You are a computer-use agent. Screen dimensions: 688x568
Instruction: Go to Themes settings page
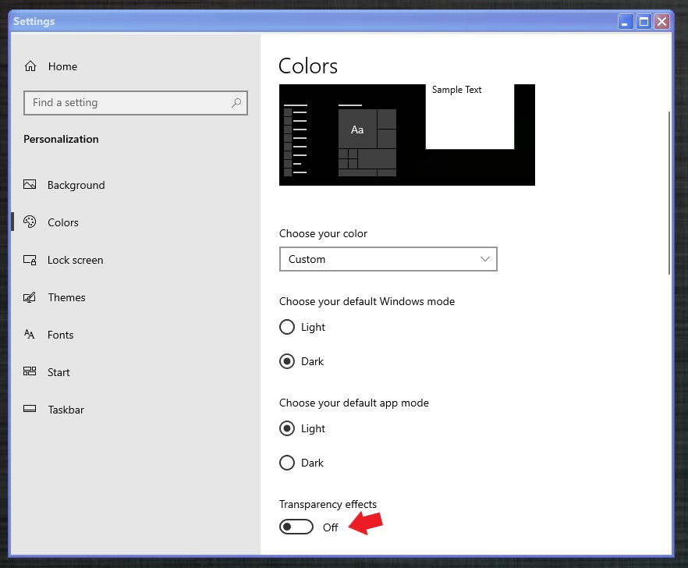click(x=66, y=297)
